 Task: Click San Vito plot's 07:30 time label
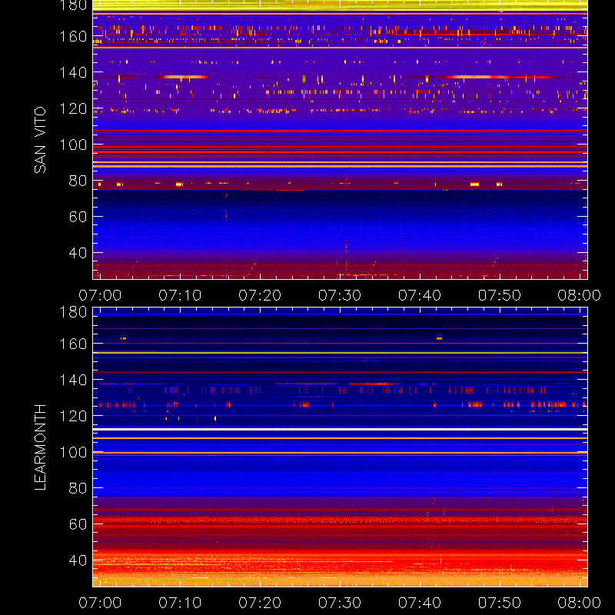(x=340, y=295)
